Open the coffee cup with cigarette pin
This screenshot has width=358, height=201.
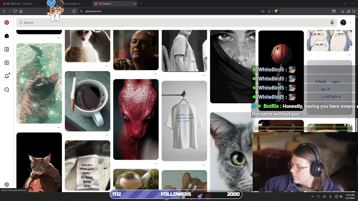point(88,101)
